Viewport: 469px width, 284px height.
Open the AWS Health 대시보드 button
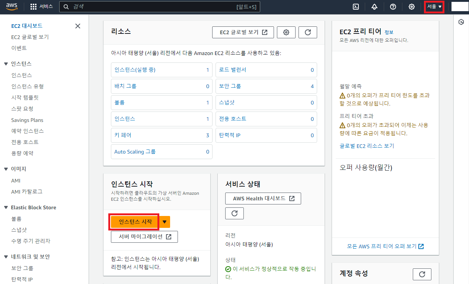point(263,199)
